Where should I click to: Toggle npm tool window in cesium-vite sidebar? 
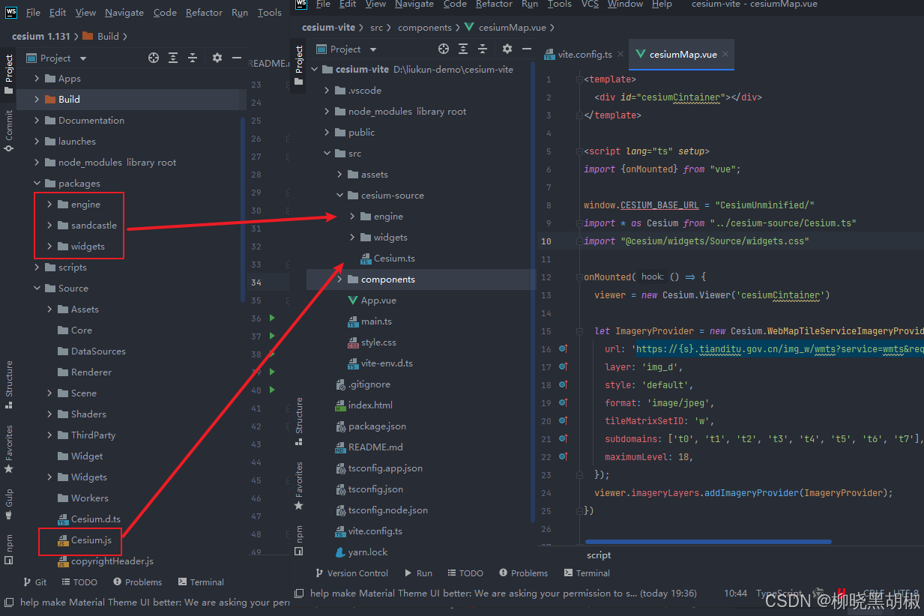(299, 540)
